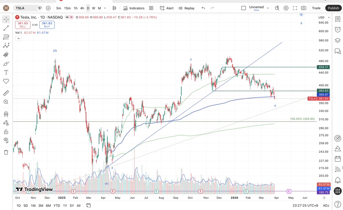Open the H user profile menu
This screenshot has width=343, height=210.
pos(6,8)
